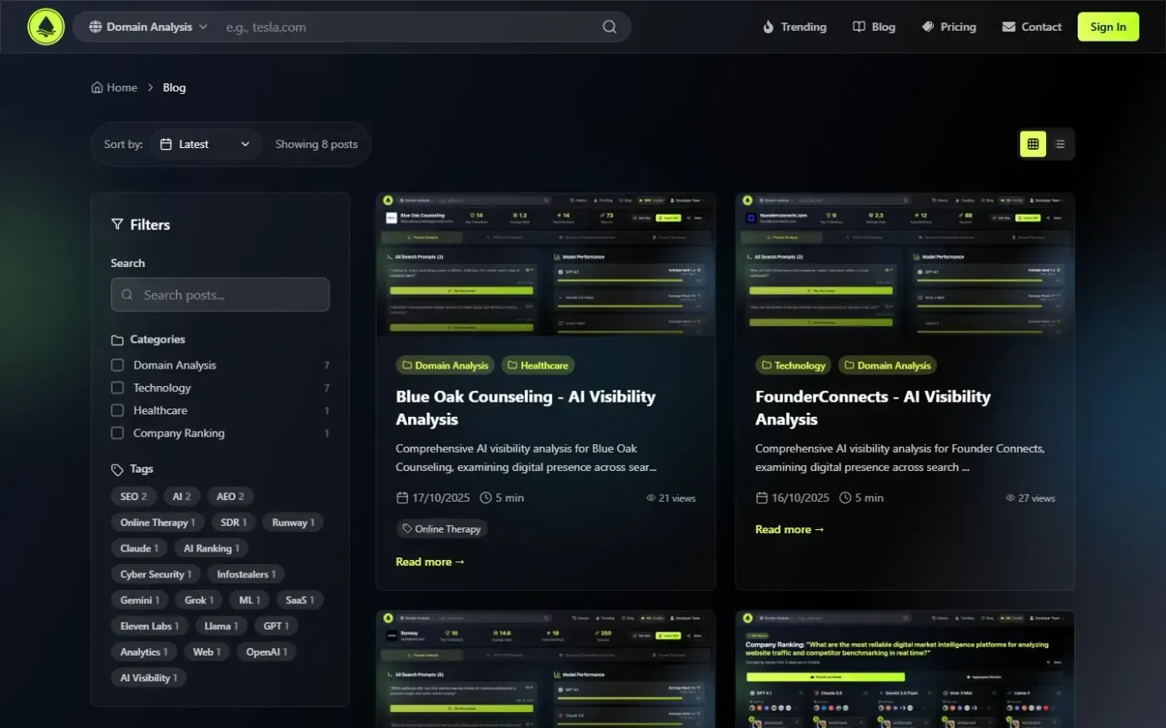Image resolution: width=1166 pixels, height=728 pixels.
Task: Check the Healthcare category checkbox
Action: (117, 410)
